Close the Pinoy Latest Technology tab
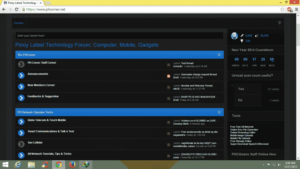This screenshot has width=300, height=169. tap(41, 3)
